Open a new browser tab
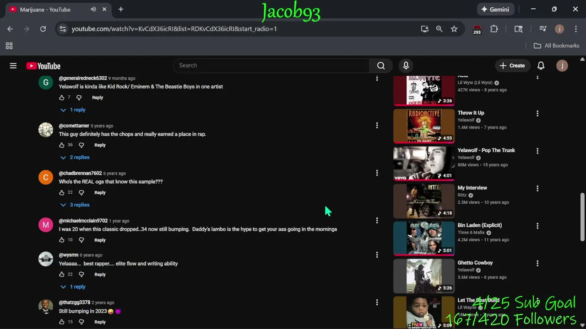The image size is (586, 329). coord(121,9)
